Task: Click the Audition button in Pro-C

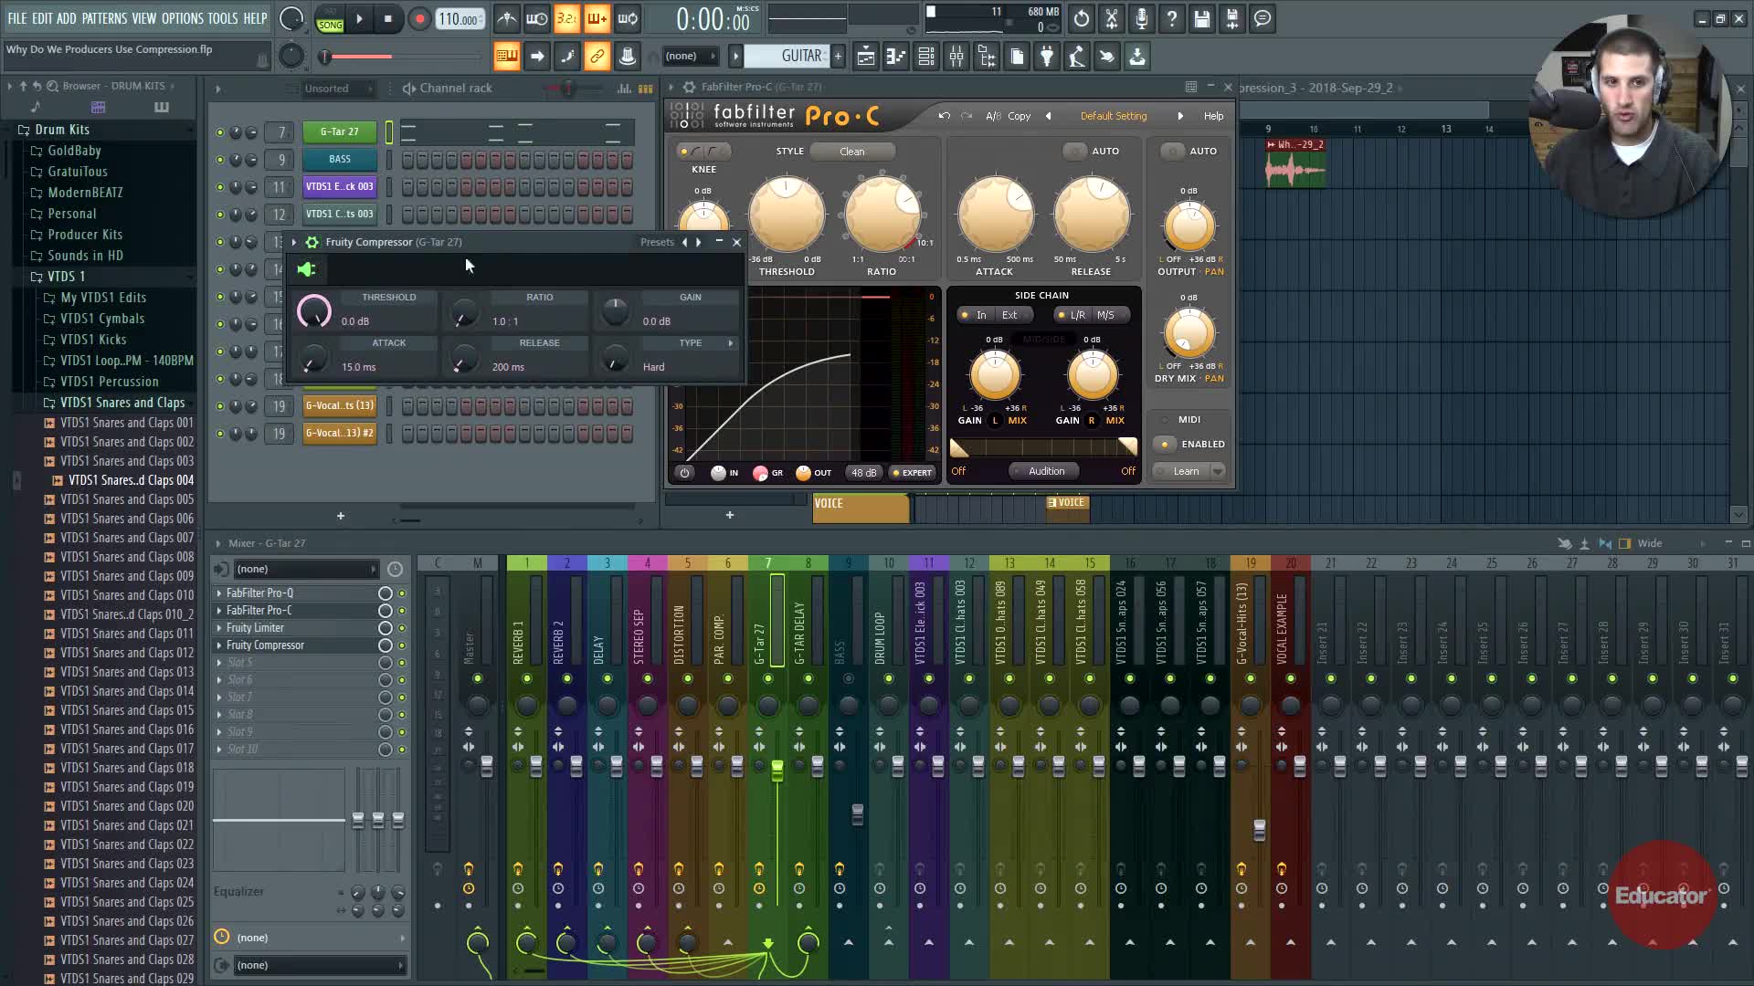Action: (x=1046, y=471)
